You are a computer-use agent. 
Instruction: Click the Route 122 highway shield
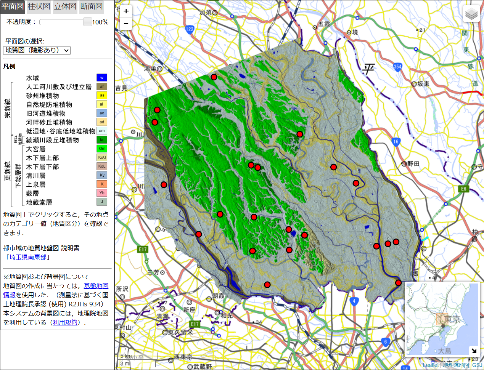[190, 29]
